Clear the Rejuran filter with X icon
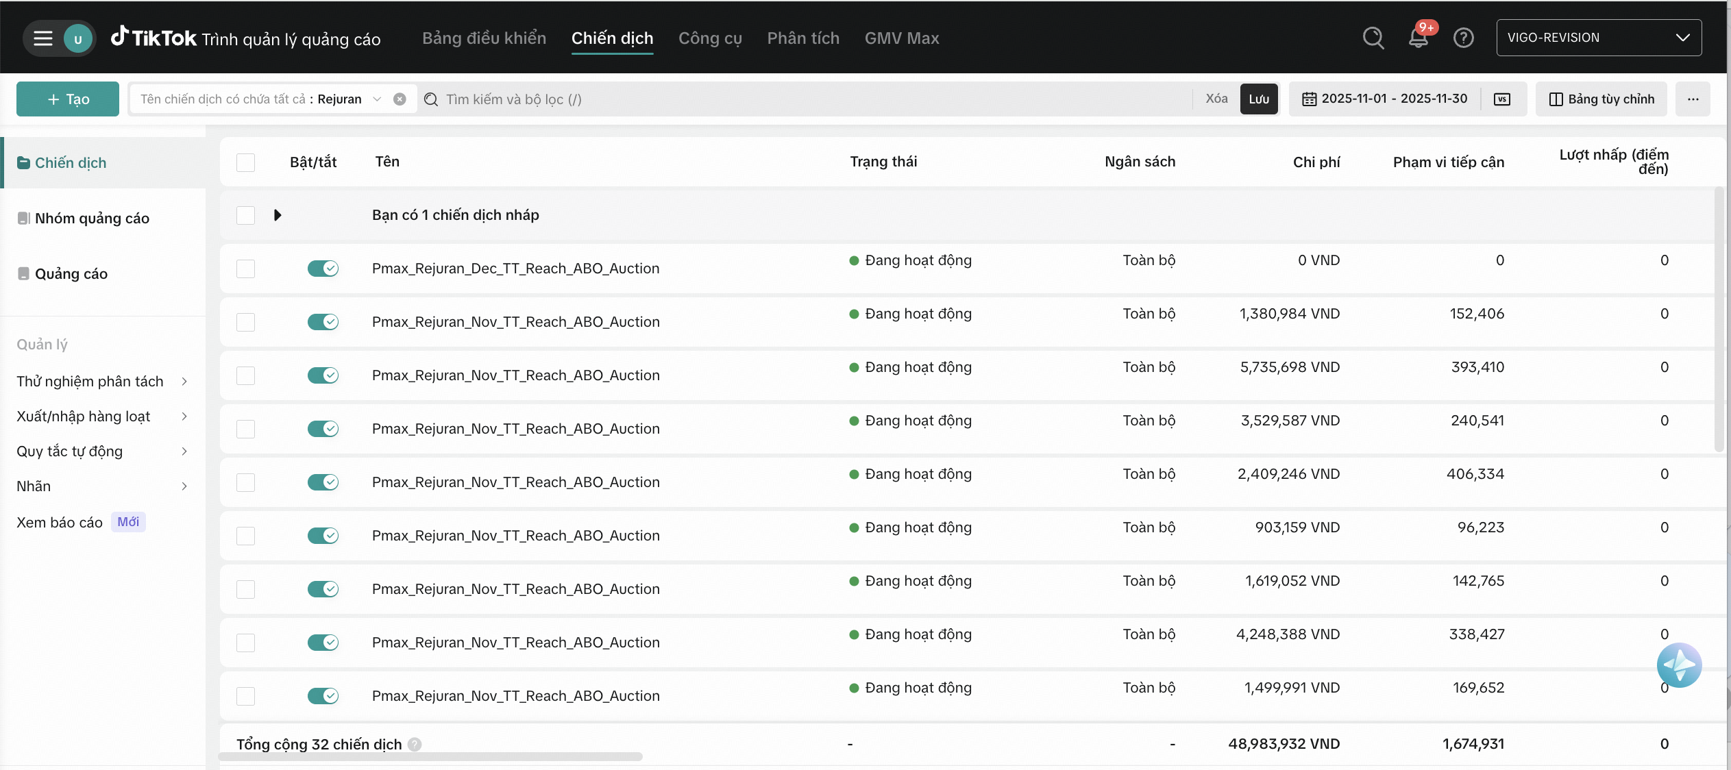1731x770 pixels. [x=400, y=99]
